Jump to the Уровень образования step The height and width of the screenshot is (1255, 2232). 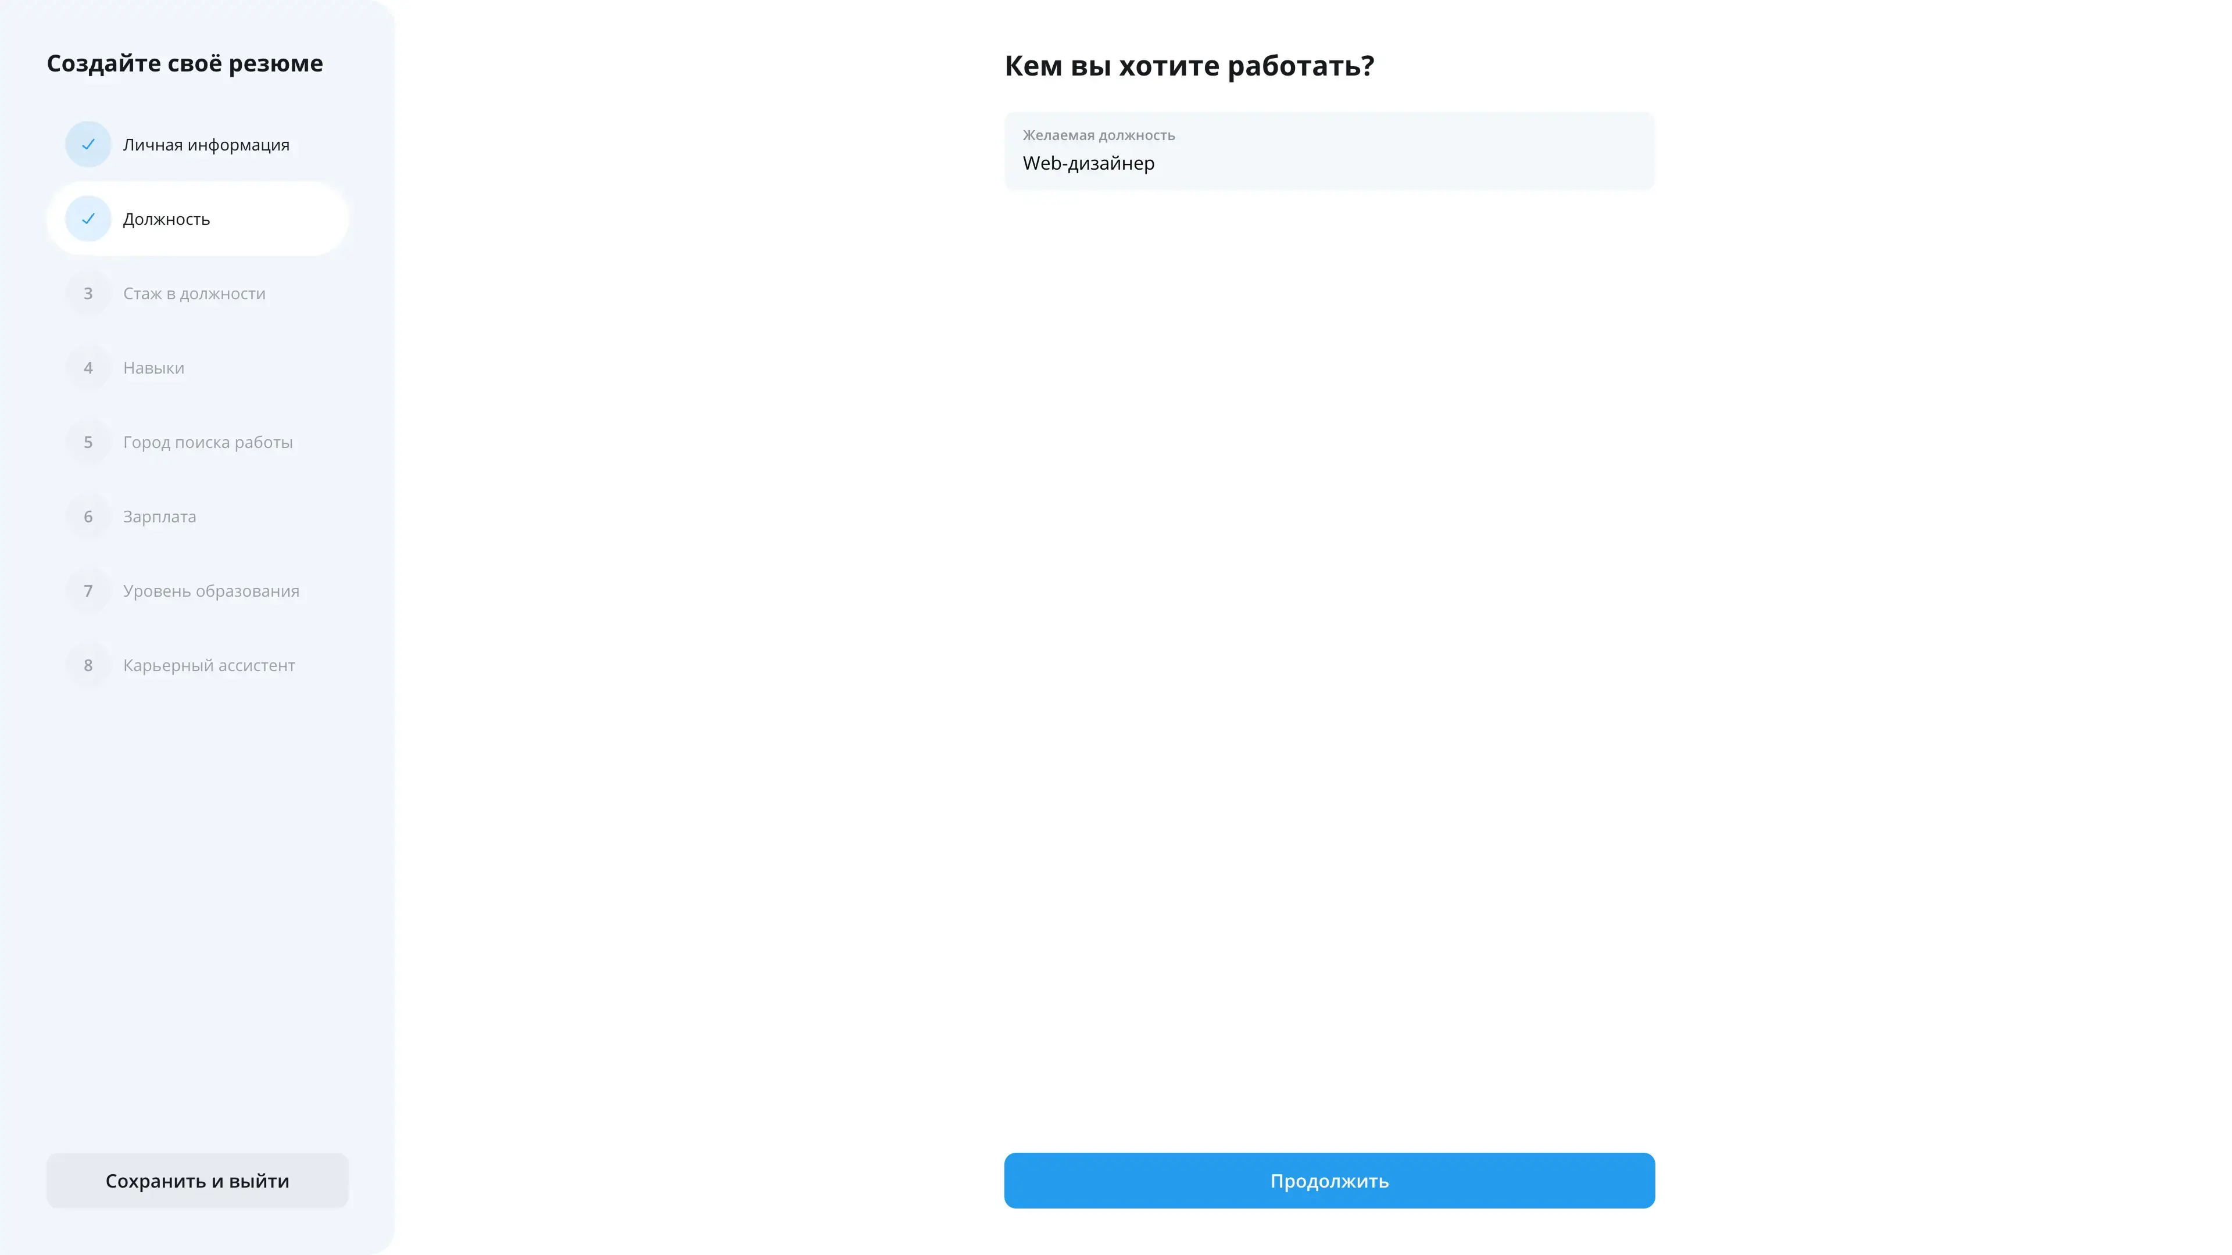pos(212,591)
